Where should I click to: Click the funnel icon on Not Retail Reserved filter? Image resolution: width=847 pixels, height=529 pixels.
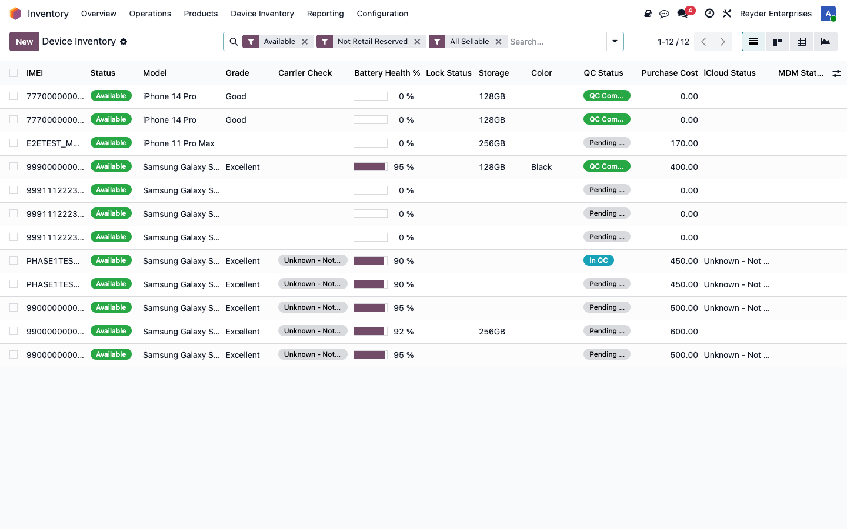tap(325, 42)
